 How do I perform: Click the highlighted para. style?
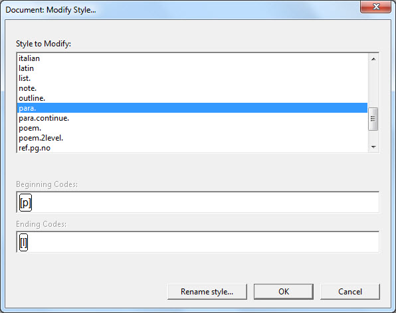pyautogui.click(x=192, y=108)
